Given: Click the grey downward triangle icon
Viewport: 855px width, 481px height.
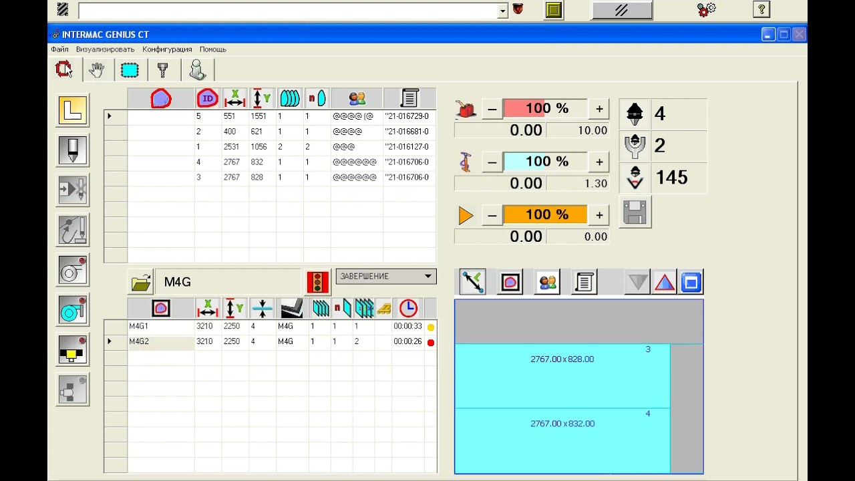Looking at the screenshot, I should coord(638,282).
